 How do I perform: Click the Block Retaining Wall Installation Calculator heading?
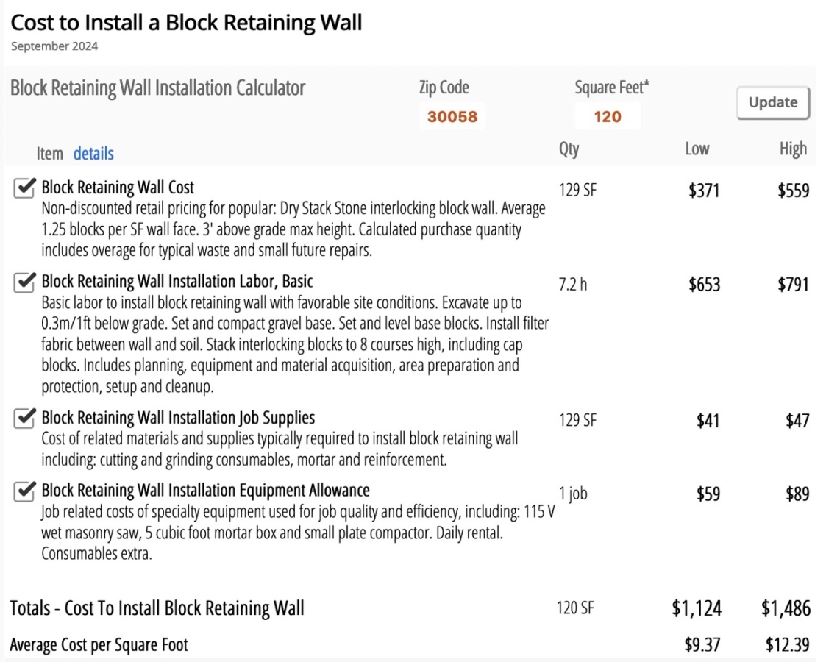tap(157, 89)
